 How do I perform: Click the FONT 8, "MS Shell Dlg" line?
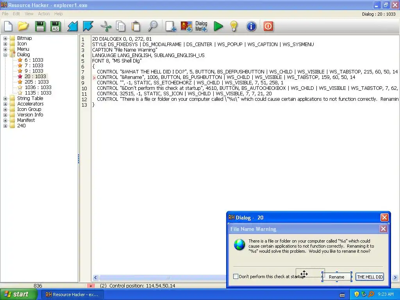point(117,61)
